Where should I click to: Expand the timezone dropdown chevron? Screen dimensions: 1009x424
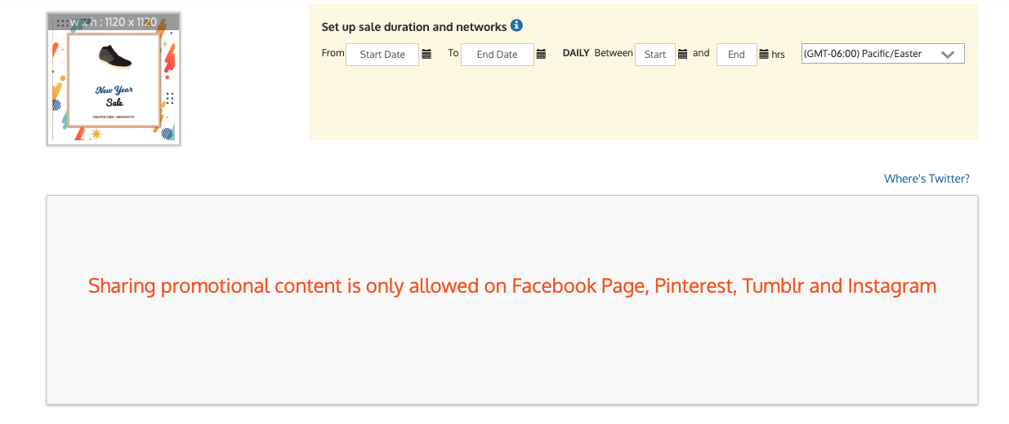948,55
